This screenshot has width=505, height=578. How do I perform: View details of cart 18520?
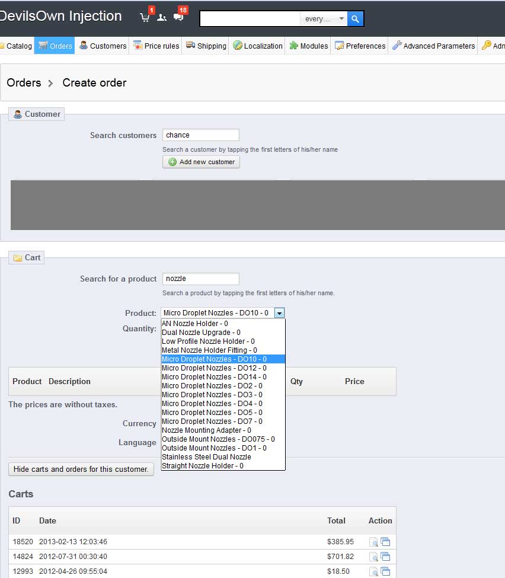(373, 542)
